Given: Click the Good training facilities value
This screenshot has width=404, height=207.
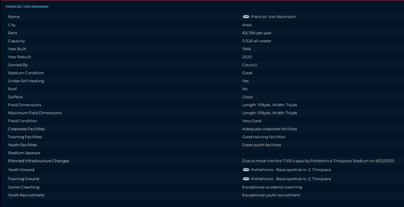Looking at the screenshot, I should click(x=263, y=137).
